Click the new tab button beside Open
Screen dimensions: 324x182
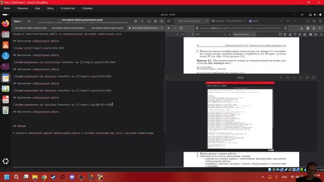[29, 21]
